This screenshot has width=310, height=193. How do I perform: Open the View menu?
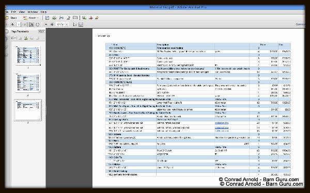pyautogui.click(x=22, y=12)
